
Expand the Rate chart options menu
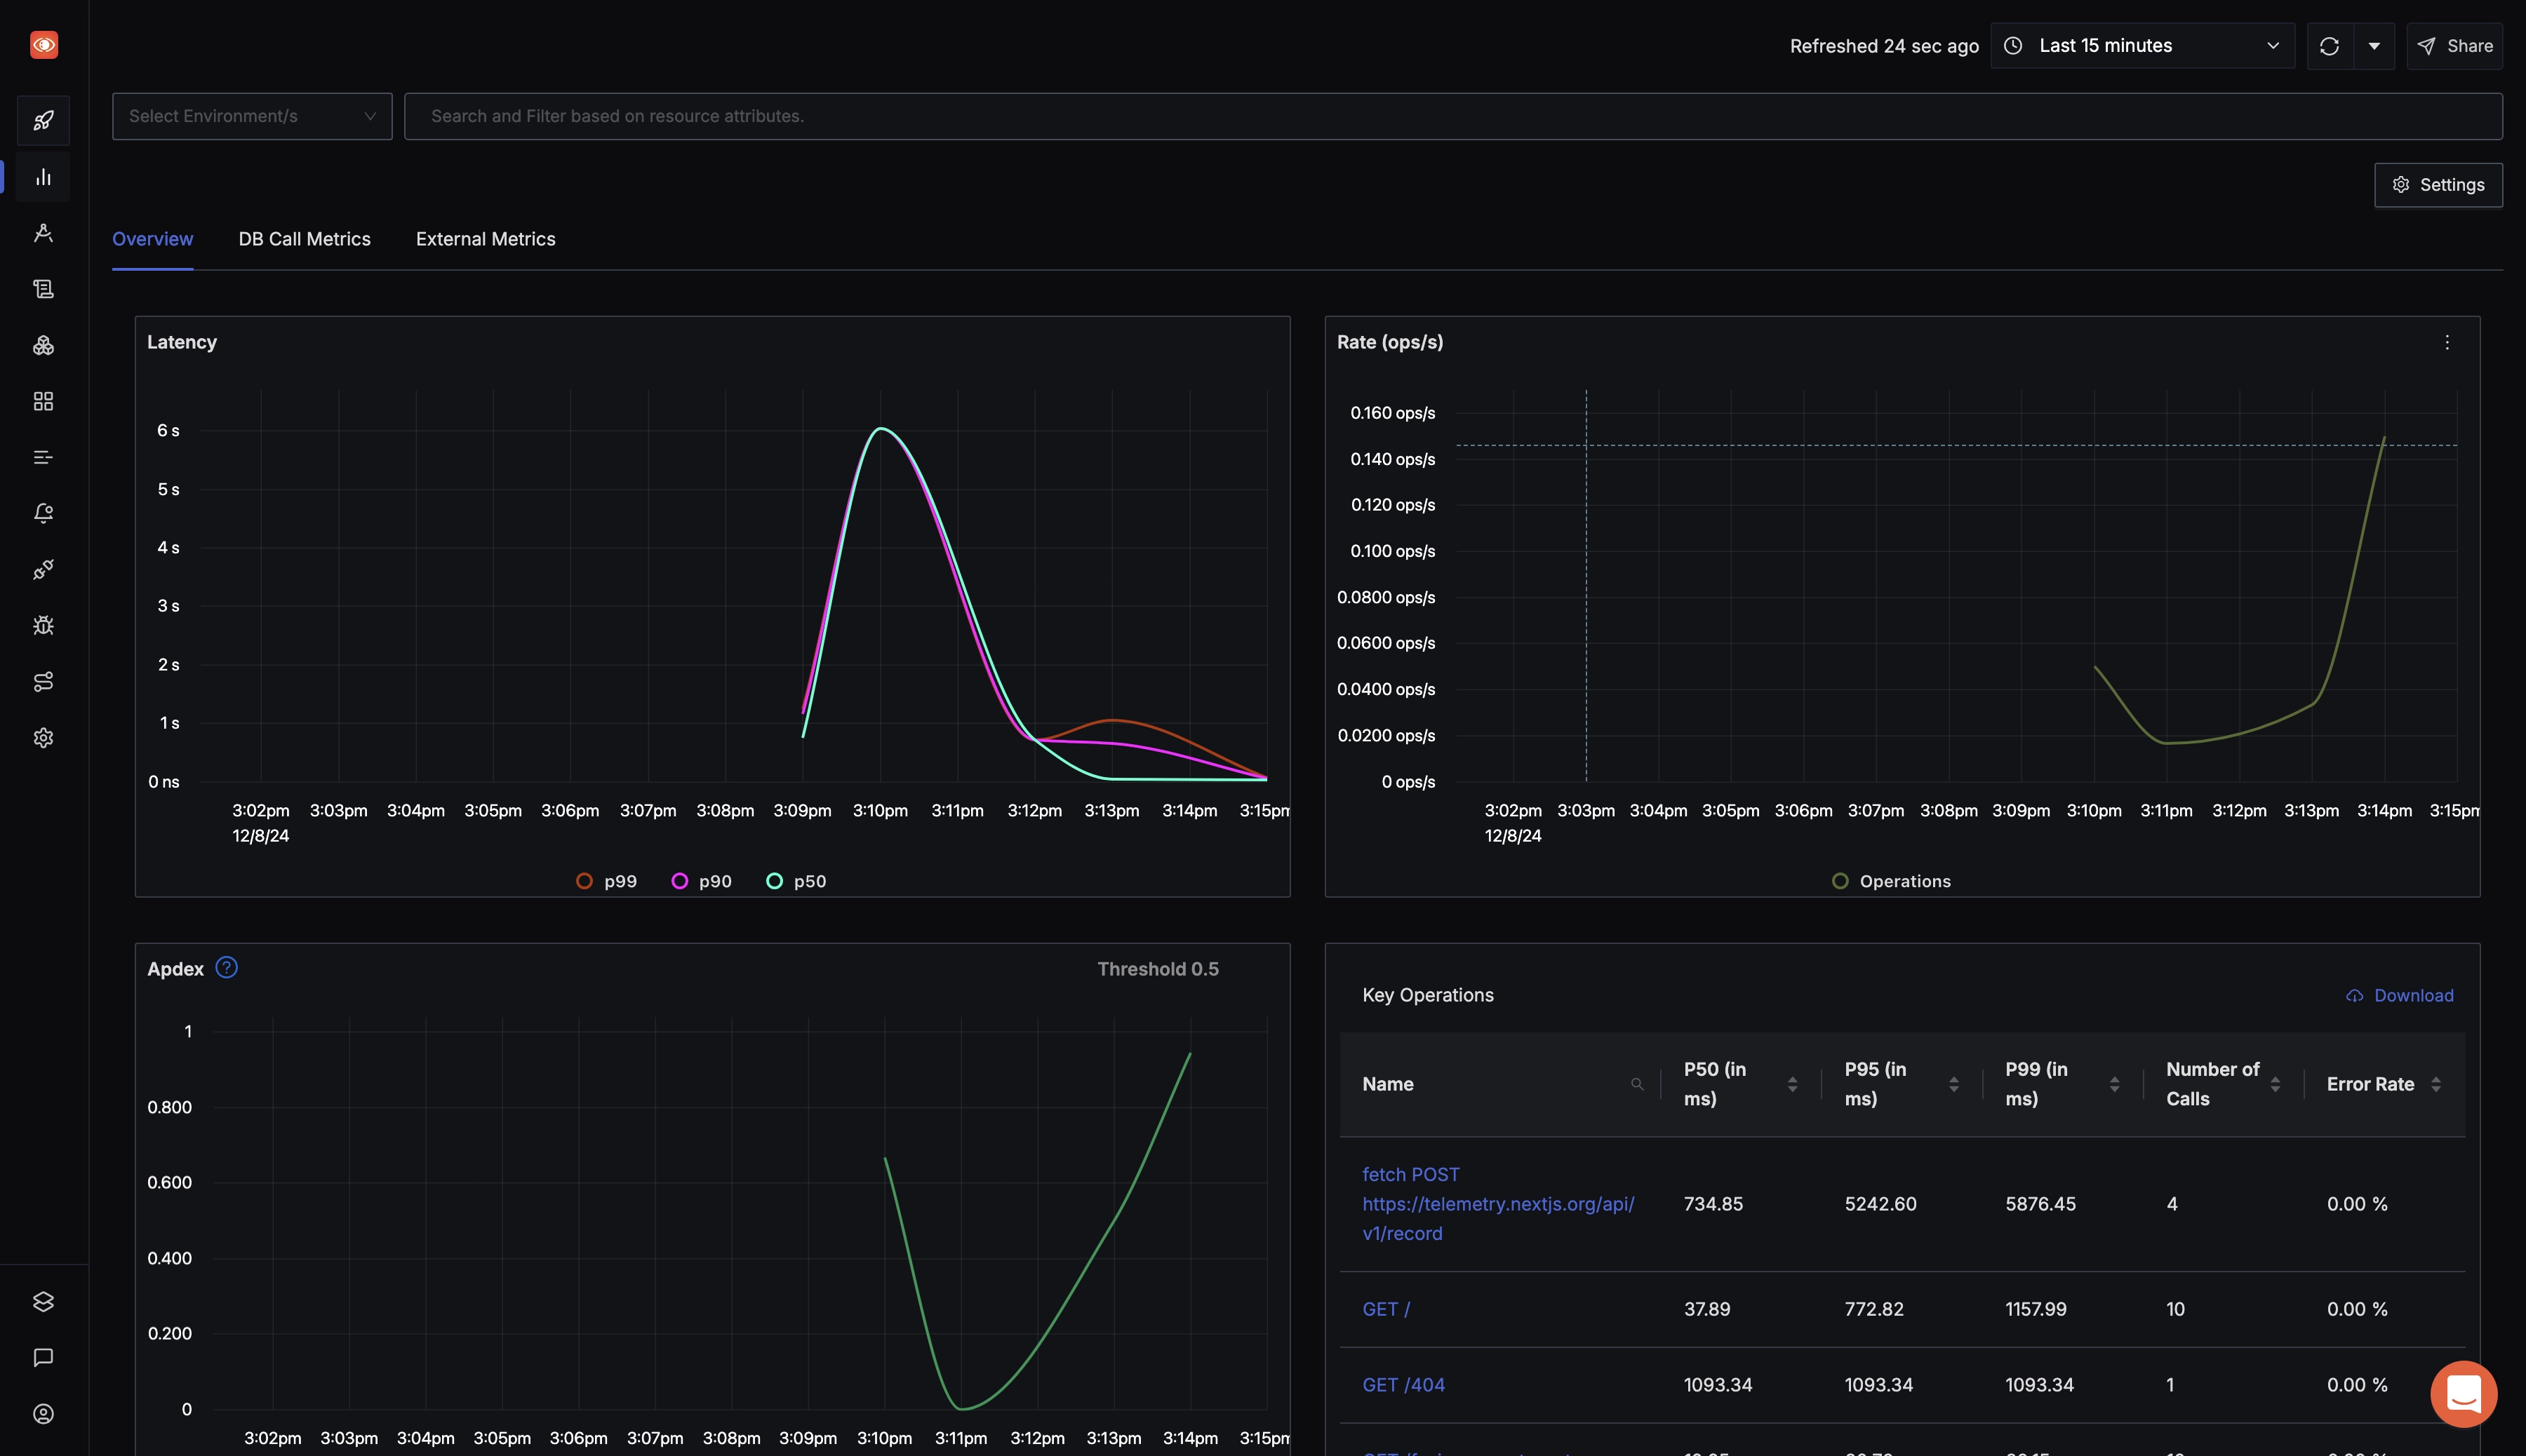(x=2448, y=343)
